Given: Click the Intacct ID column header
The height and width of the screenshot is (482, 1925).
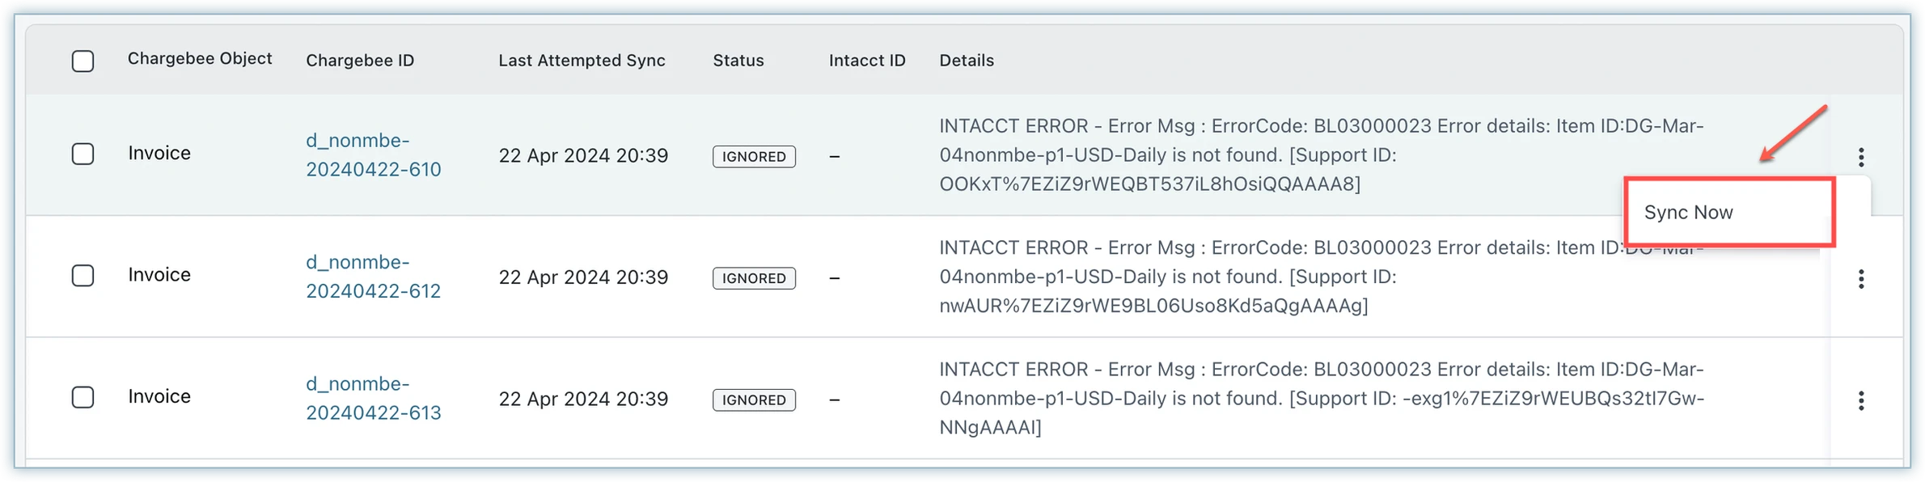Looking at the screenshot, I should coord(867,61).
